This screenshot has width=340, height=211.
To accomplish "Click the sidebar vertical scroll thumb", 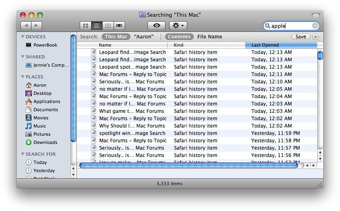I will click(73, 88).
